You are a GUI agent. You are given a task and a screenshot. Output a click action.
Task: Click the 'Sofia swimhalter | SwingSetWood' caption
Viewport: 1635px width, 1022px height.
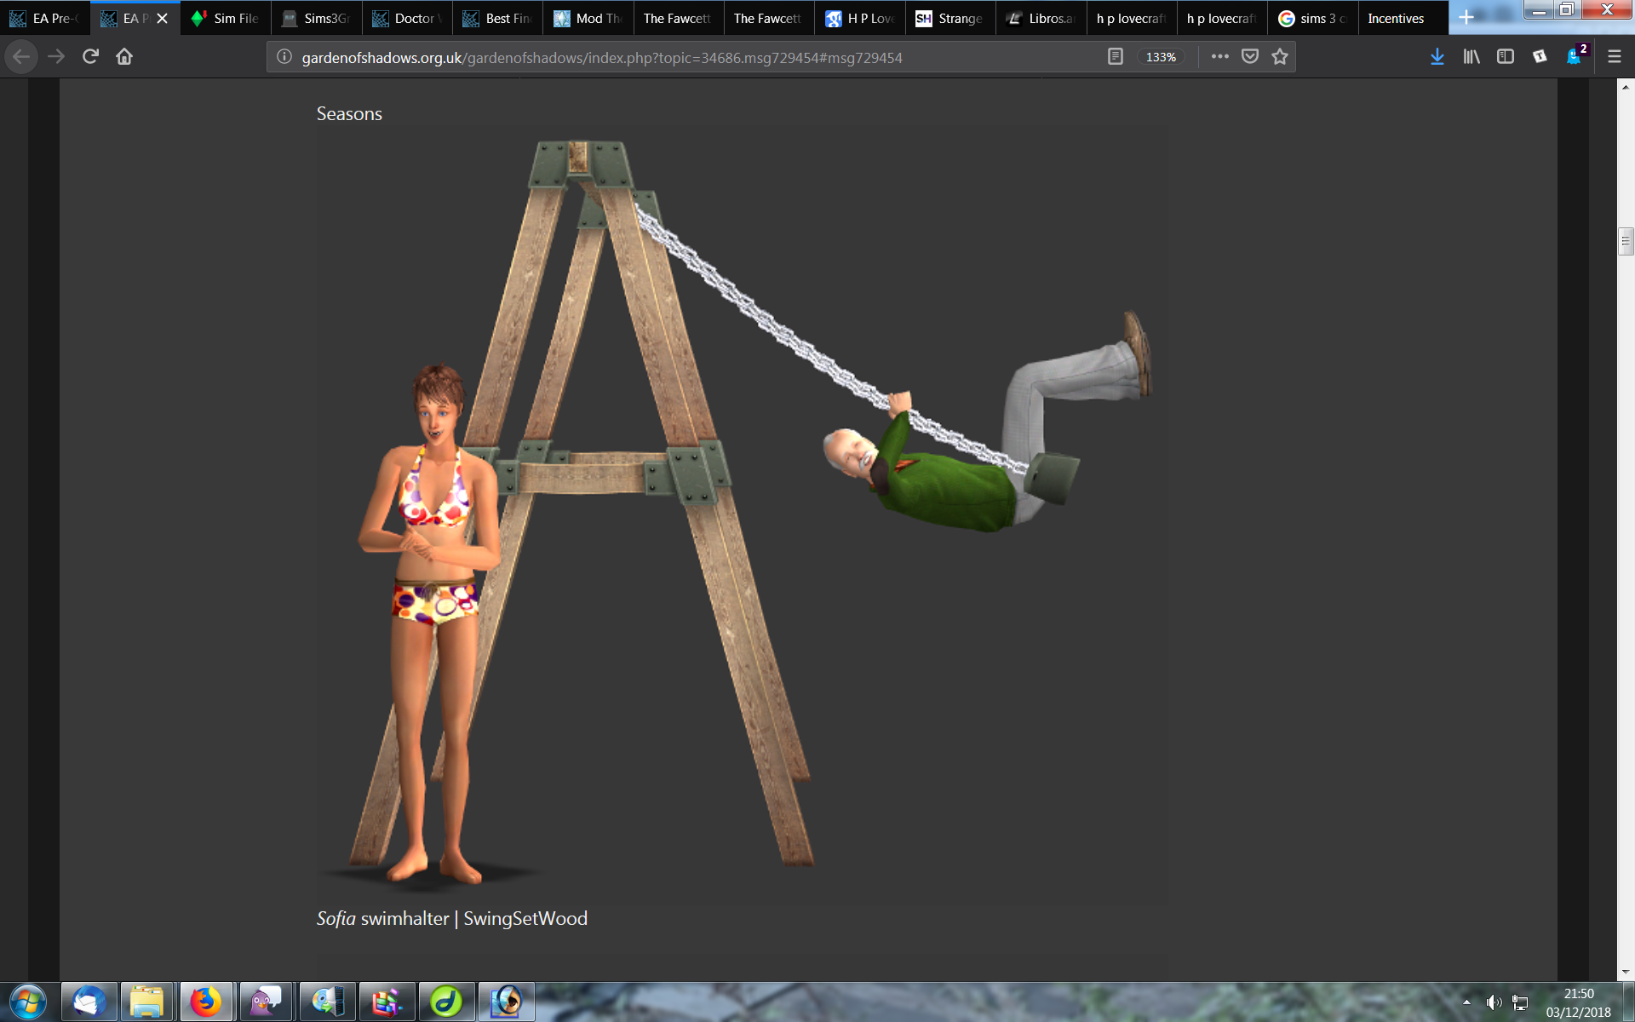coord(452,919)
